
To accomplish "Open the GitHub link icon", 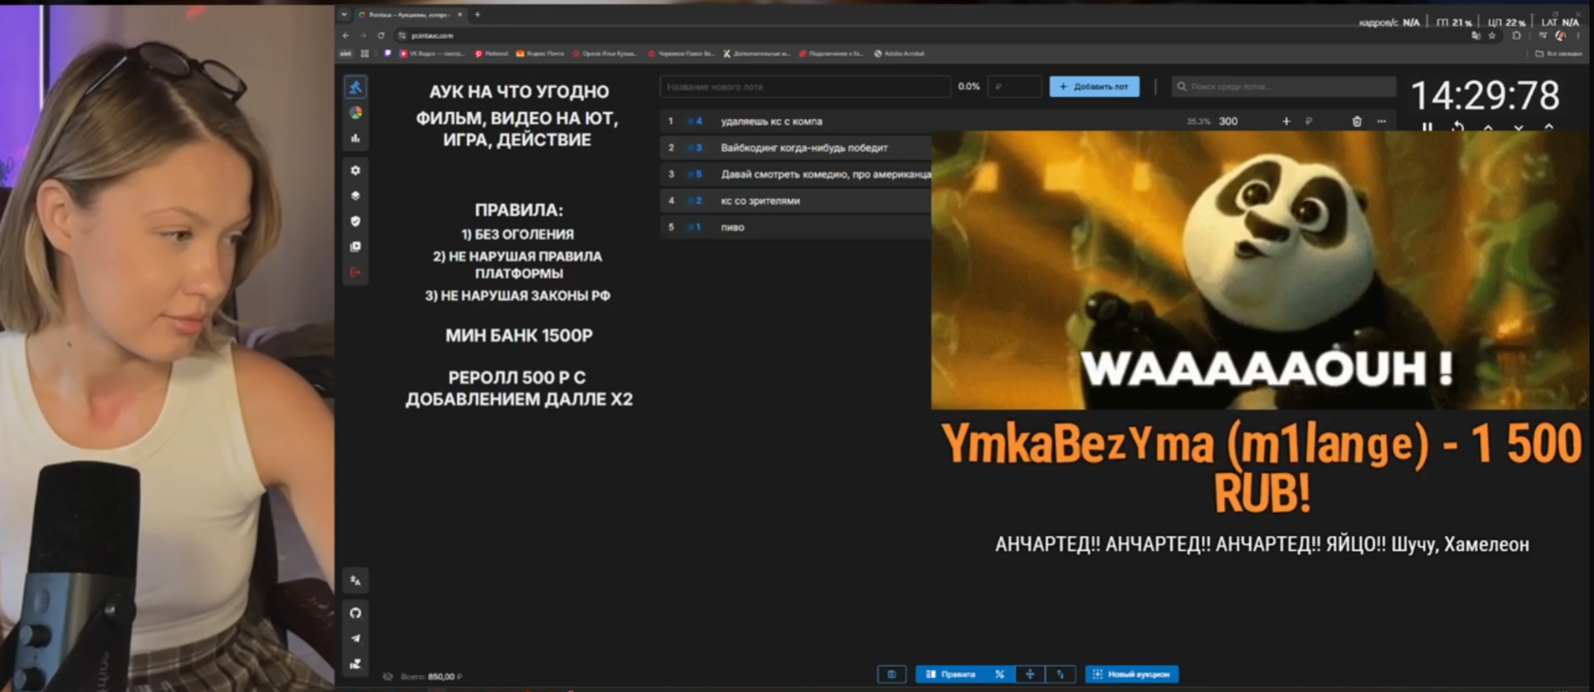I will click(356, 613).
